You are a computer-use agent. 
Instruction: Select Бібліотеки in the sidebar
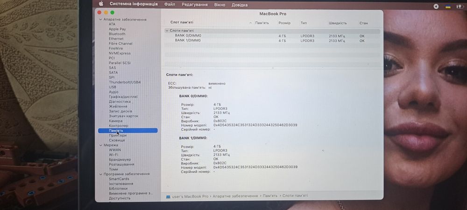[x=118, y=189]
